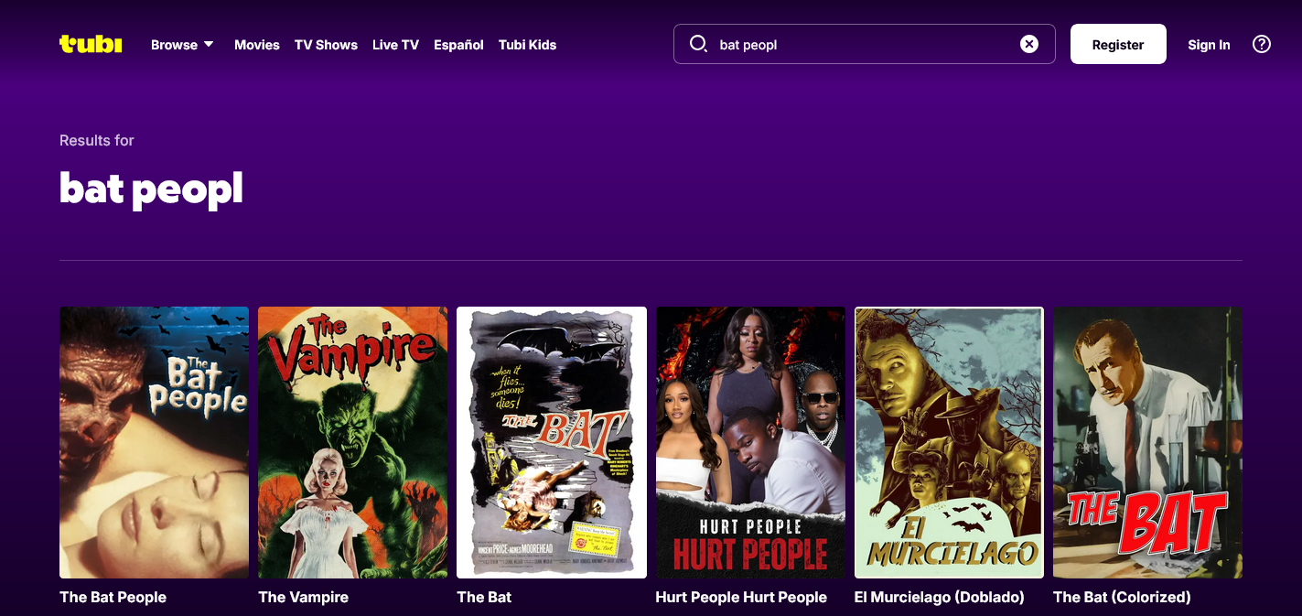Click 'The Bat People' title link
This screenshot has width=1302, height=616.
click(x=113, y=597)
